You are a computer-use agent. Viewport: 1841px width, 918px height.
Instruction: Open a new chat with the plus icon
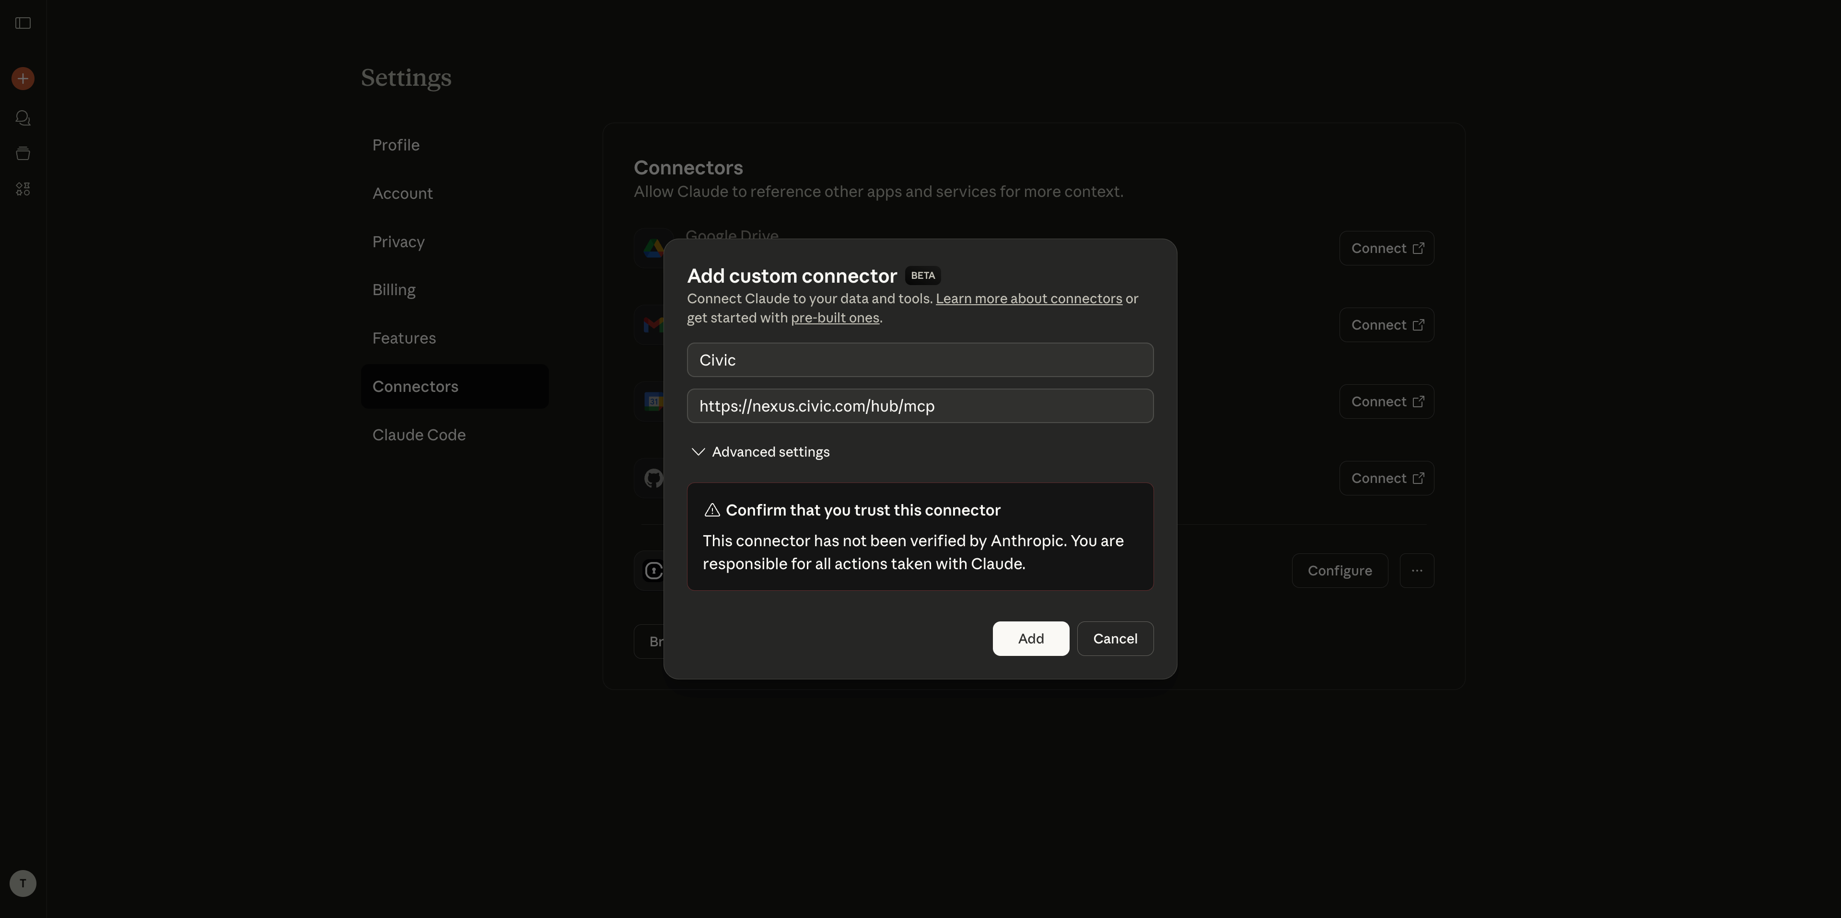click(x=22, y=78)
